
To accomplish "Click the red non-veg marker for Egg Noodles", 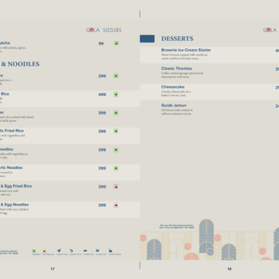I will pos(116,205).
